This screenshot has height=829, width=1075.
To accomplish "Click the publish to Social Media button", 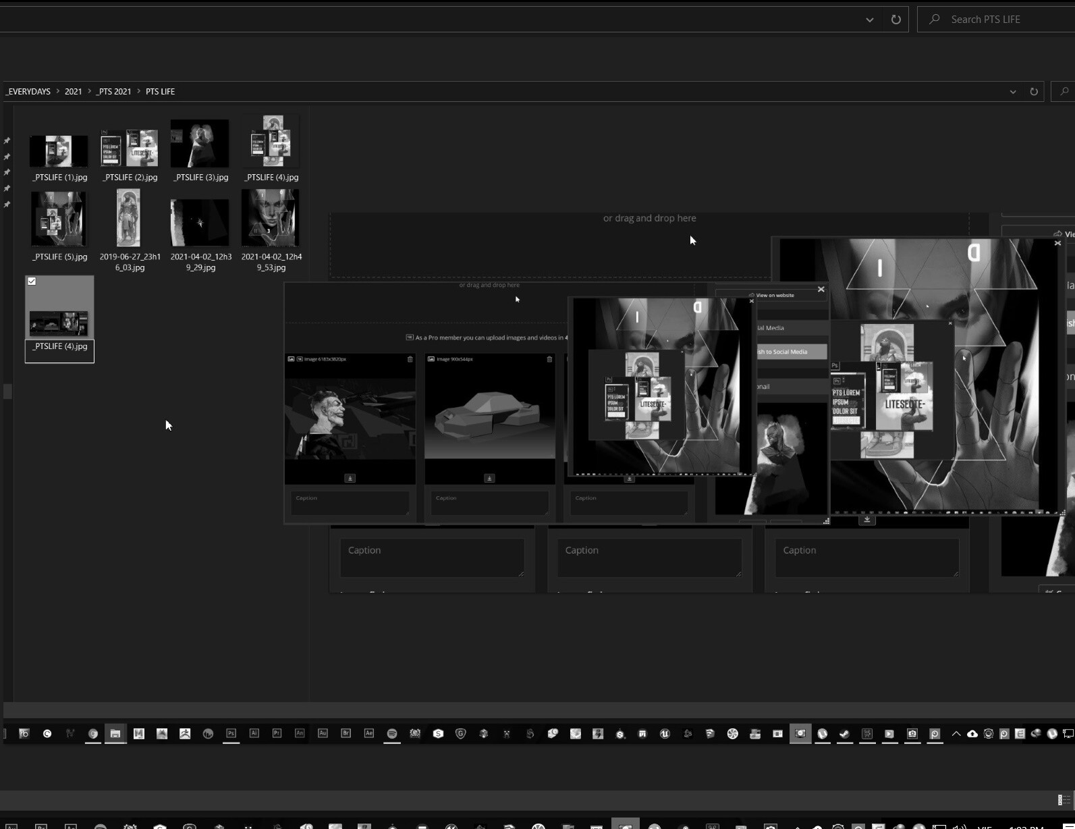I will (x=791, y=352).
